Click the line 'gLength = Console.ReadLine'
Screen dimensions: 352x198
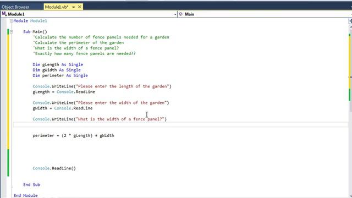click(x=64, y=92)
